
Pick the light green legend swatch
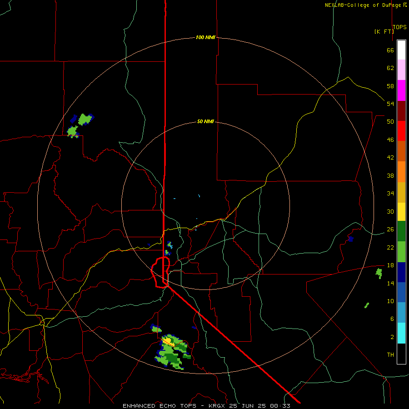pos(401,252)
